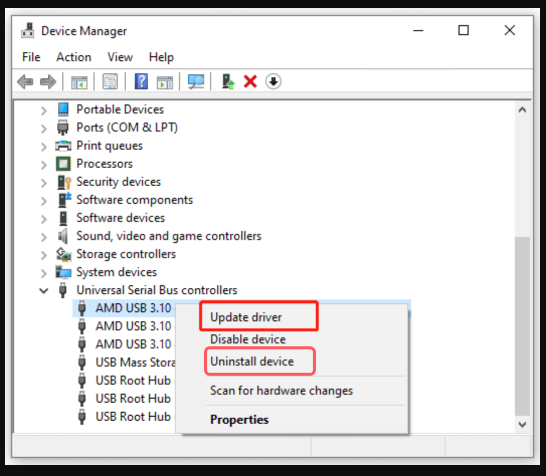Open the Properties toolbar icon

click(x=110, y=81)
